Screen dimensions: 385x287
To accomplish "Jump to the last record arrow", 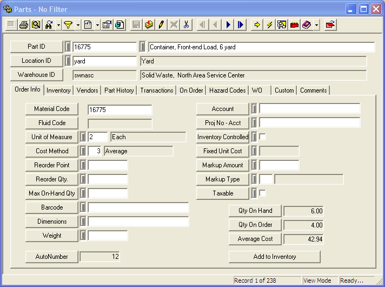I will click(x=241, y=25).
